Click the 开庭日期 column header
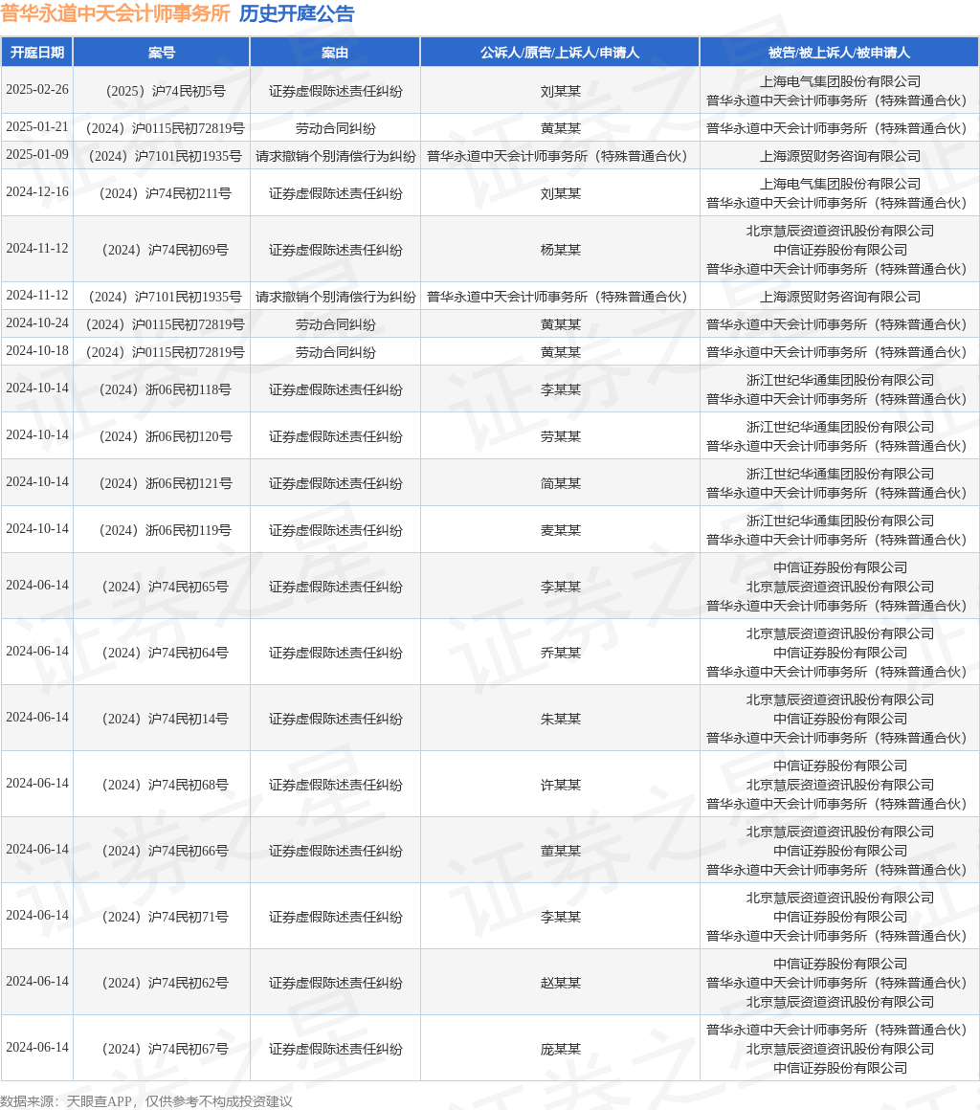This screenshot has width=980, height=1110. (36, 53)
